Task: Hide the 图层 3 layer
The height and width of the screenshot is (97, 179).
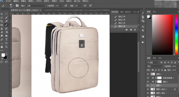Action: point(148,86)
